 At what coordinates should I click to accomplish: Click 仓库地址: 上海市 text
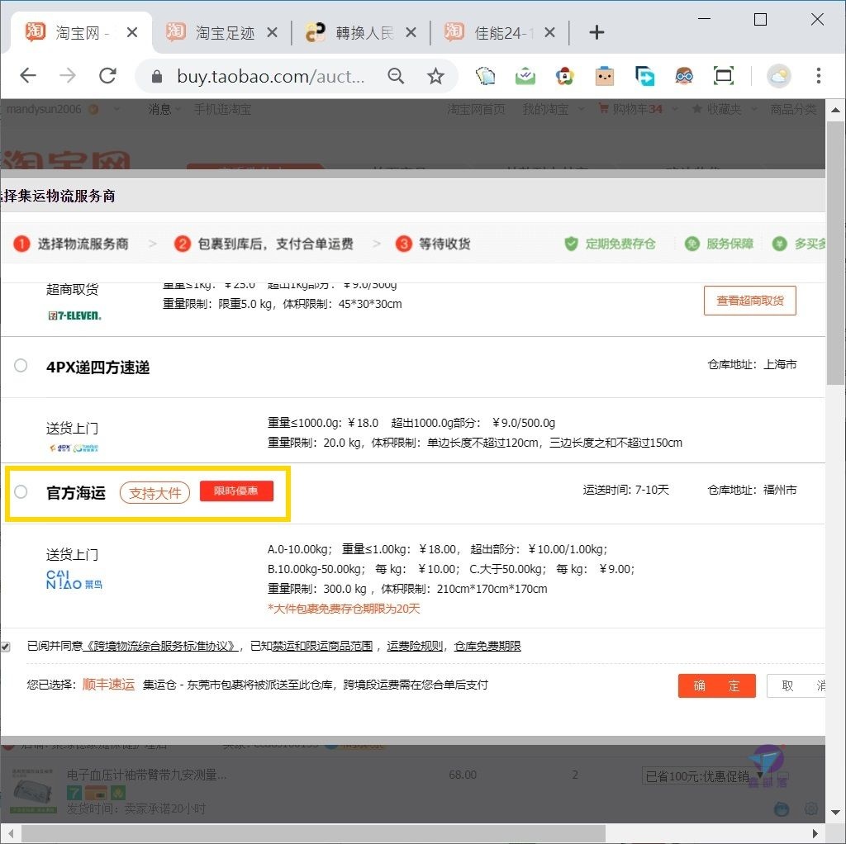pos(752,364)
